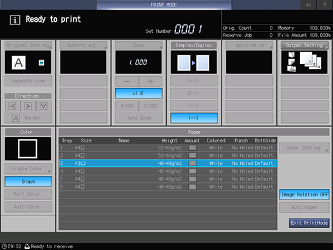Toggle Image Rotation OFF button
The width and height of the screenshot is (333, 250).
coord(304,195)
